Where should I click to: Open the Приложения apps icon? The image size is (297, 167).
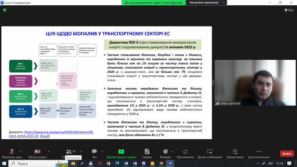pos(185,152)
